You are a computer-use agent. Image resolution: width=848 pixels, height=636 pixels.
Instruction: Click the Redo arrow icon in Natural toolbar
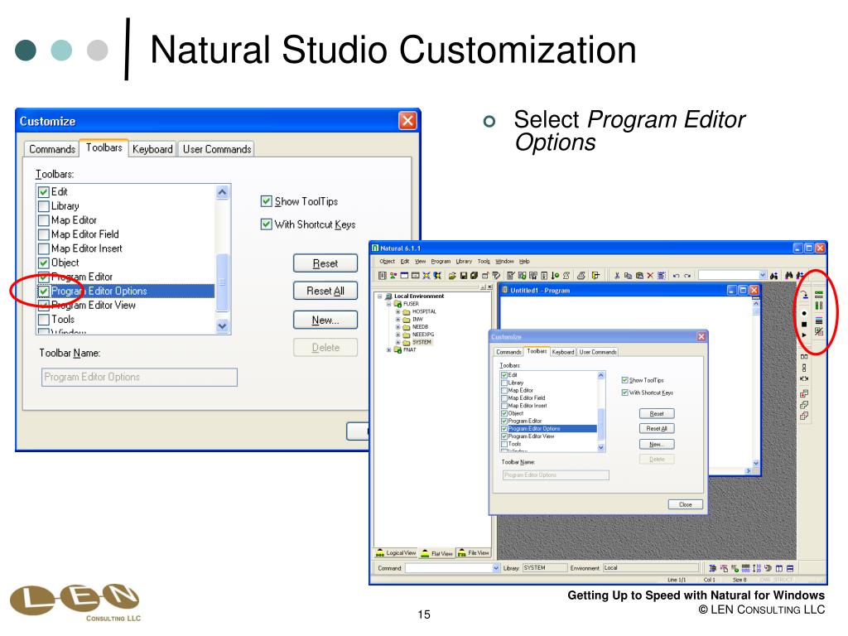point(687,276)
